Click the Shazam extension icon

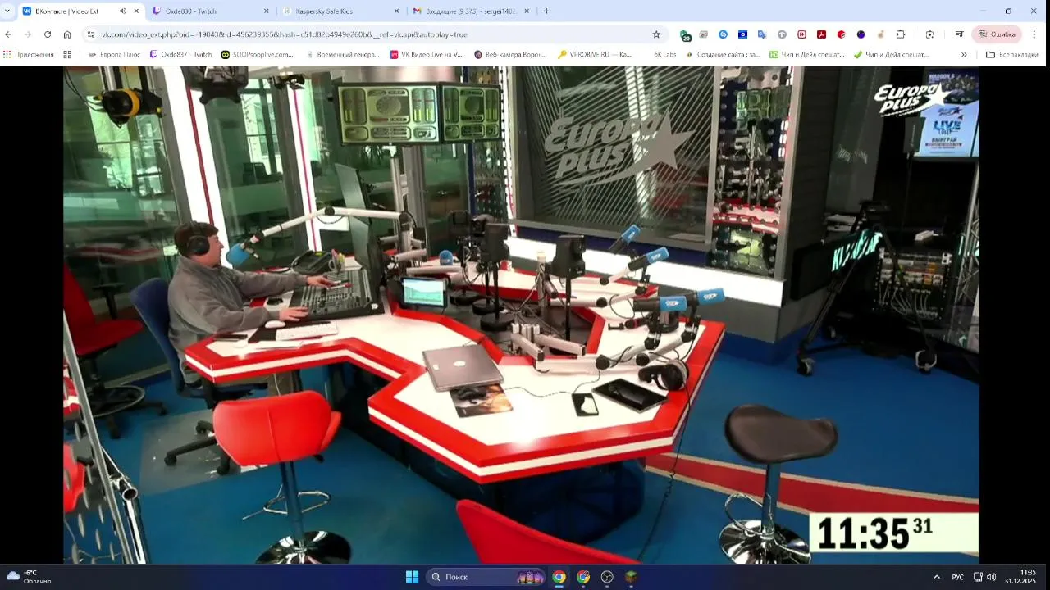click(x=723, y=34)
